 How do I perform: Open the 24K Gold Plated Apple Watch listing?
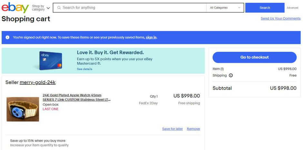[x=76, y=98]
